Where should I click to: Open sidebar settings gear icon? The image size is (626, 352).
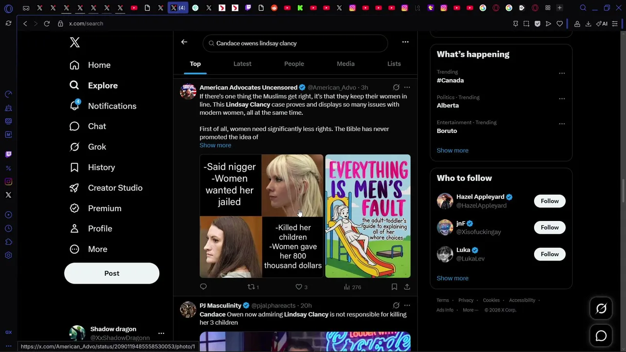[x=8, y=255]
